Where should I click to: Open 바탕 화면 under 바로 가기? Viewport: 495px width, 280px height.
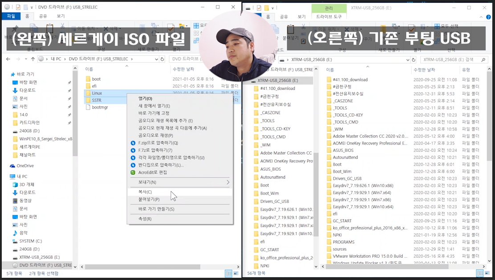tap(28, 82)
